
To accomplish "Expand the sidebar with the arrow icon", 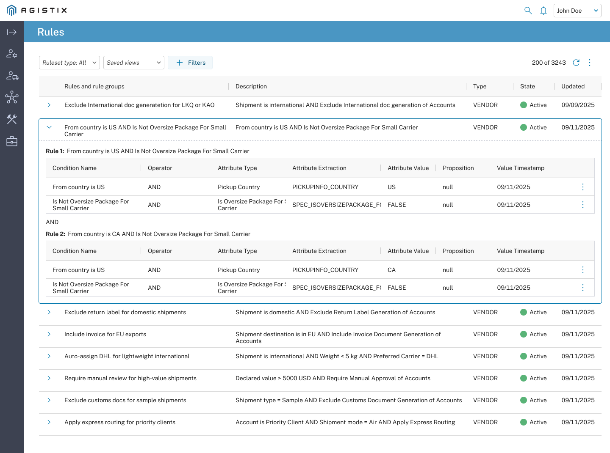I will point(12,32).
